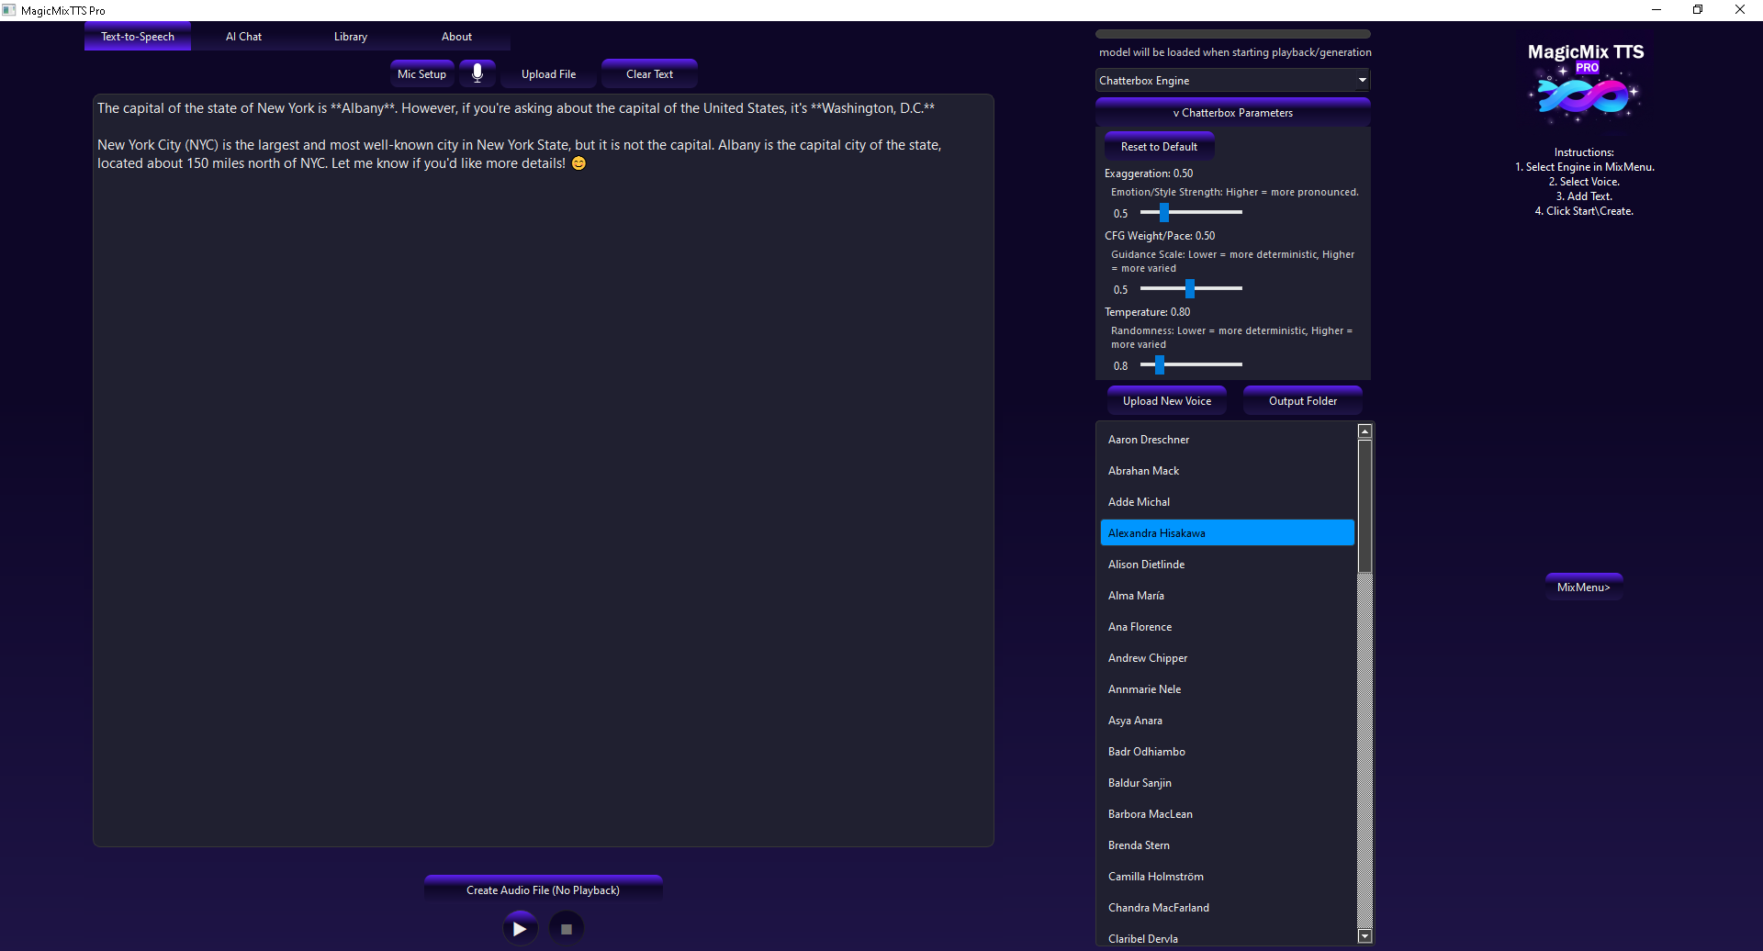Close the MagicMixTTS Pro window
This screenshot has width=1763, height=951.
pyautogui.click(x=1740, y=10)
